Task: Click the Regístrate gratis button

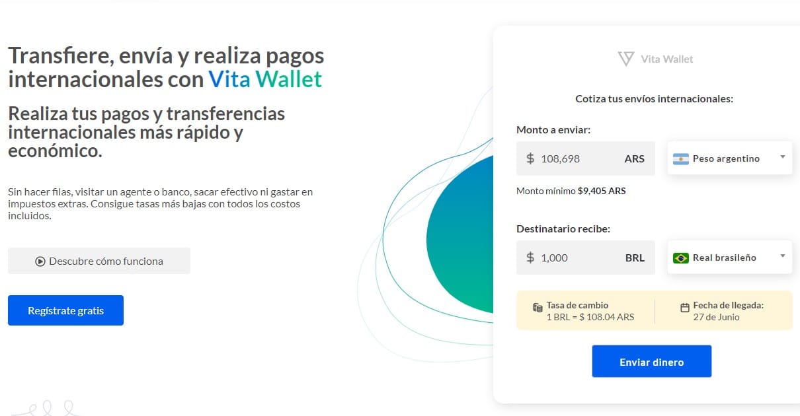Action: coord(65,310)
